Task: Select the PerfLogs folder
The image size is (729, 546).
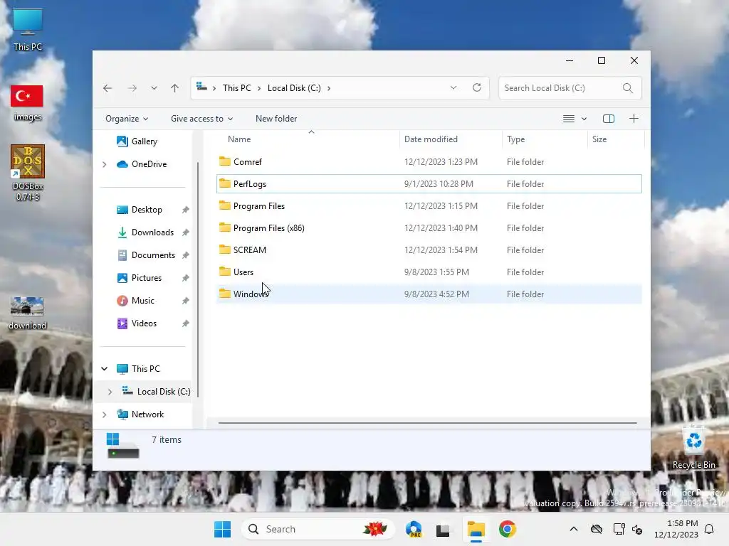Action: tap(429, 184)
